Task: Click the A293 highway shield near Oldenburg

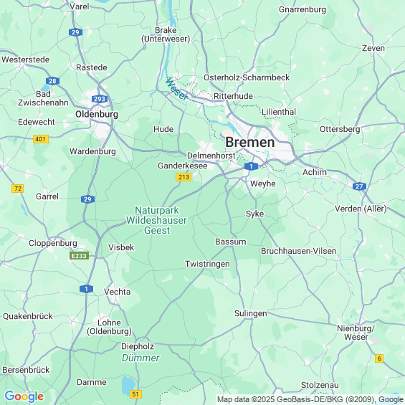Action: coord(100,99)
